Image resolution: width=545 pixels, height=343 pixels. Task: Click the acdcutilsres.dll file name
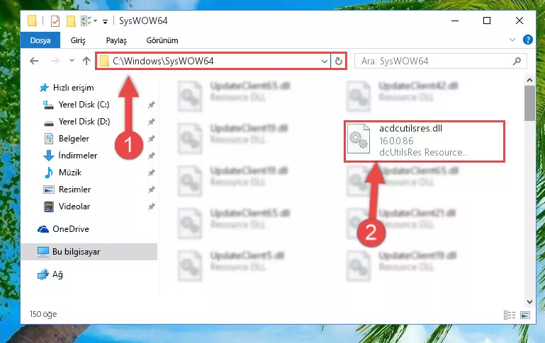(x=410, y=128)
